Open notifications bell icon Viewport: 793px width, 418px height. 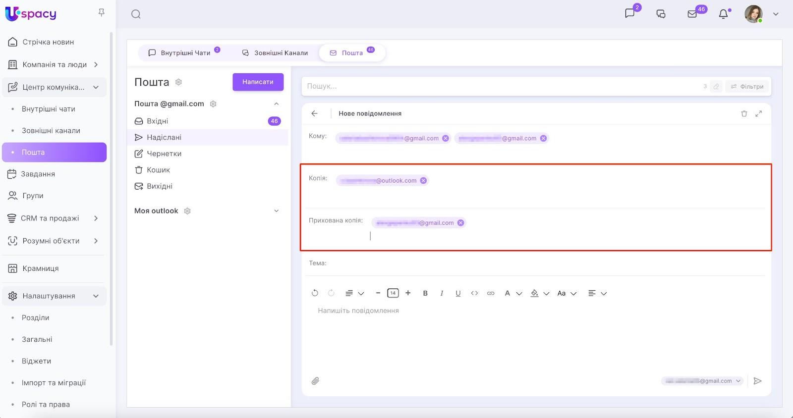click(x=724, y=14)
